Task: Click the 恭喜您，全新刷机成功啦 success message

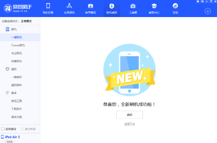Action: click(x=129, y=104)
